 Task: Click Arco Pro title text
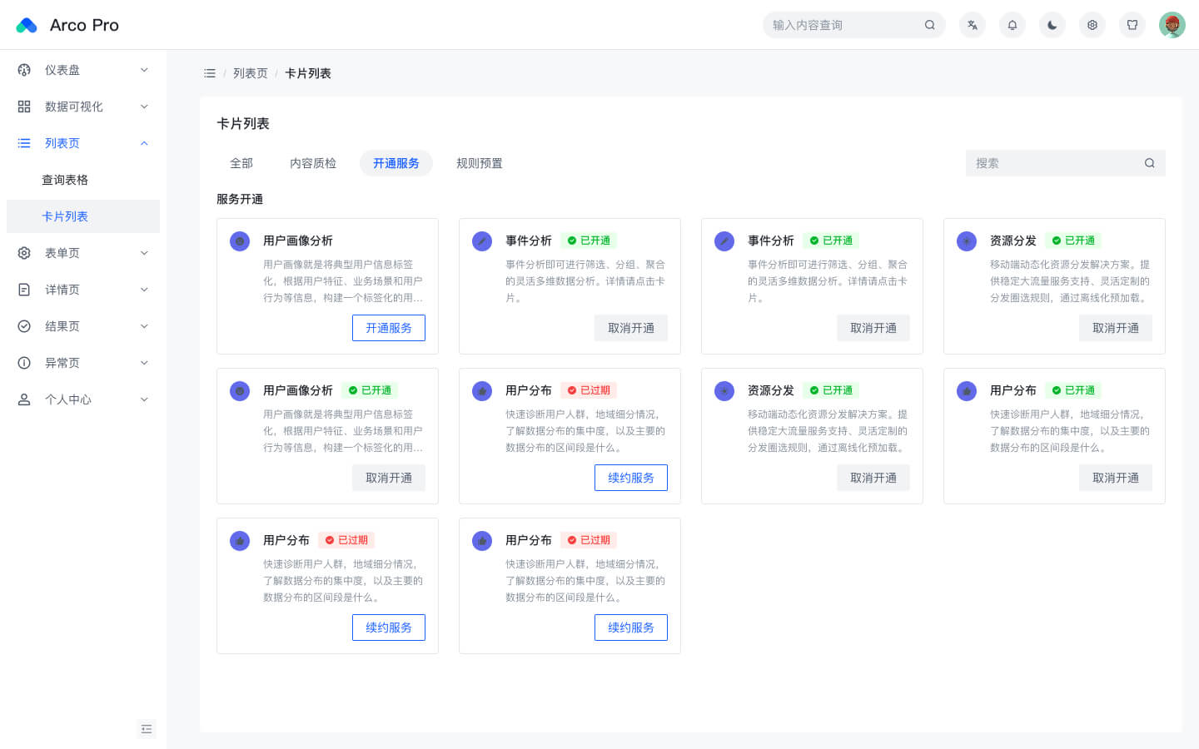click(x=84, y=25)
